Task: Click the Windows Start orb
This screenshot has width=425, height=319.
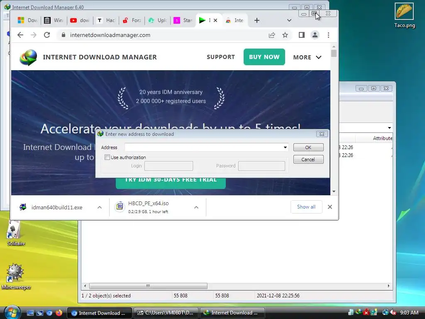Action: click(x=12, y=312)
